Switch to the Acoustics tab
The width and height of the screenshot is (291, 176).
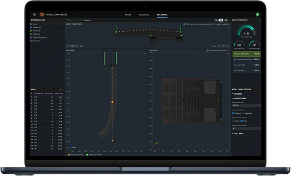click(144, 15)
